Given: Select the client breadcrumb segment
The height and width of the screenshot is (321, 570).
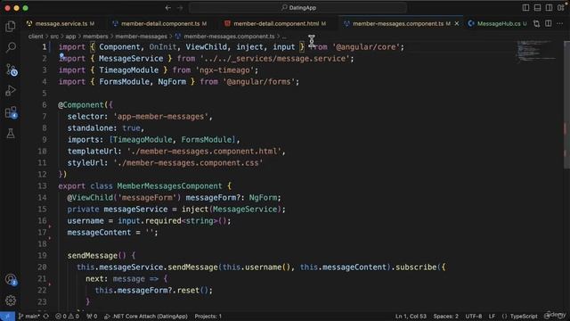Looking at the screenshot, I should click(x=36, y=37).
